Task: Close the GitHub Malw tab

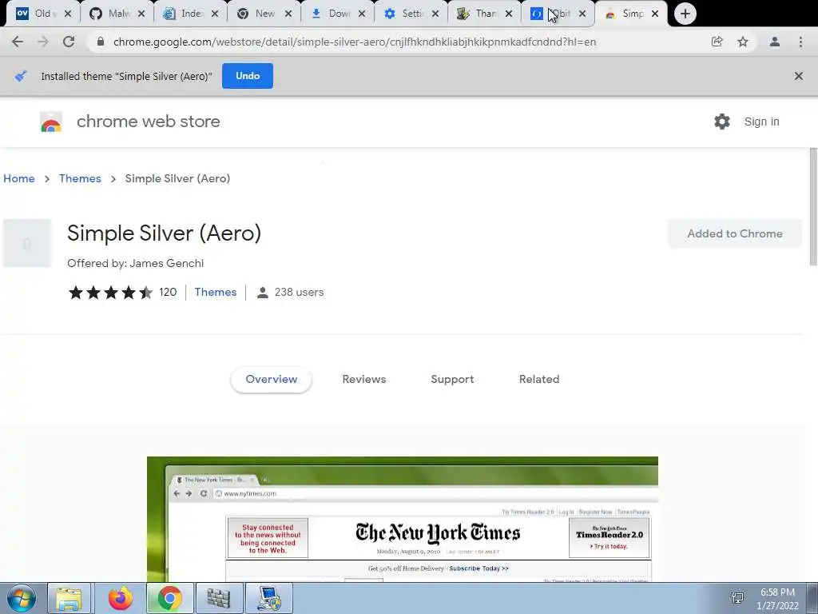Action: [141, 14]
